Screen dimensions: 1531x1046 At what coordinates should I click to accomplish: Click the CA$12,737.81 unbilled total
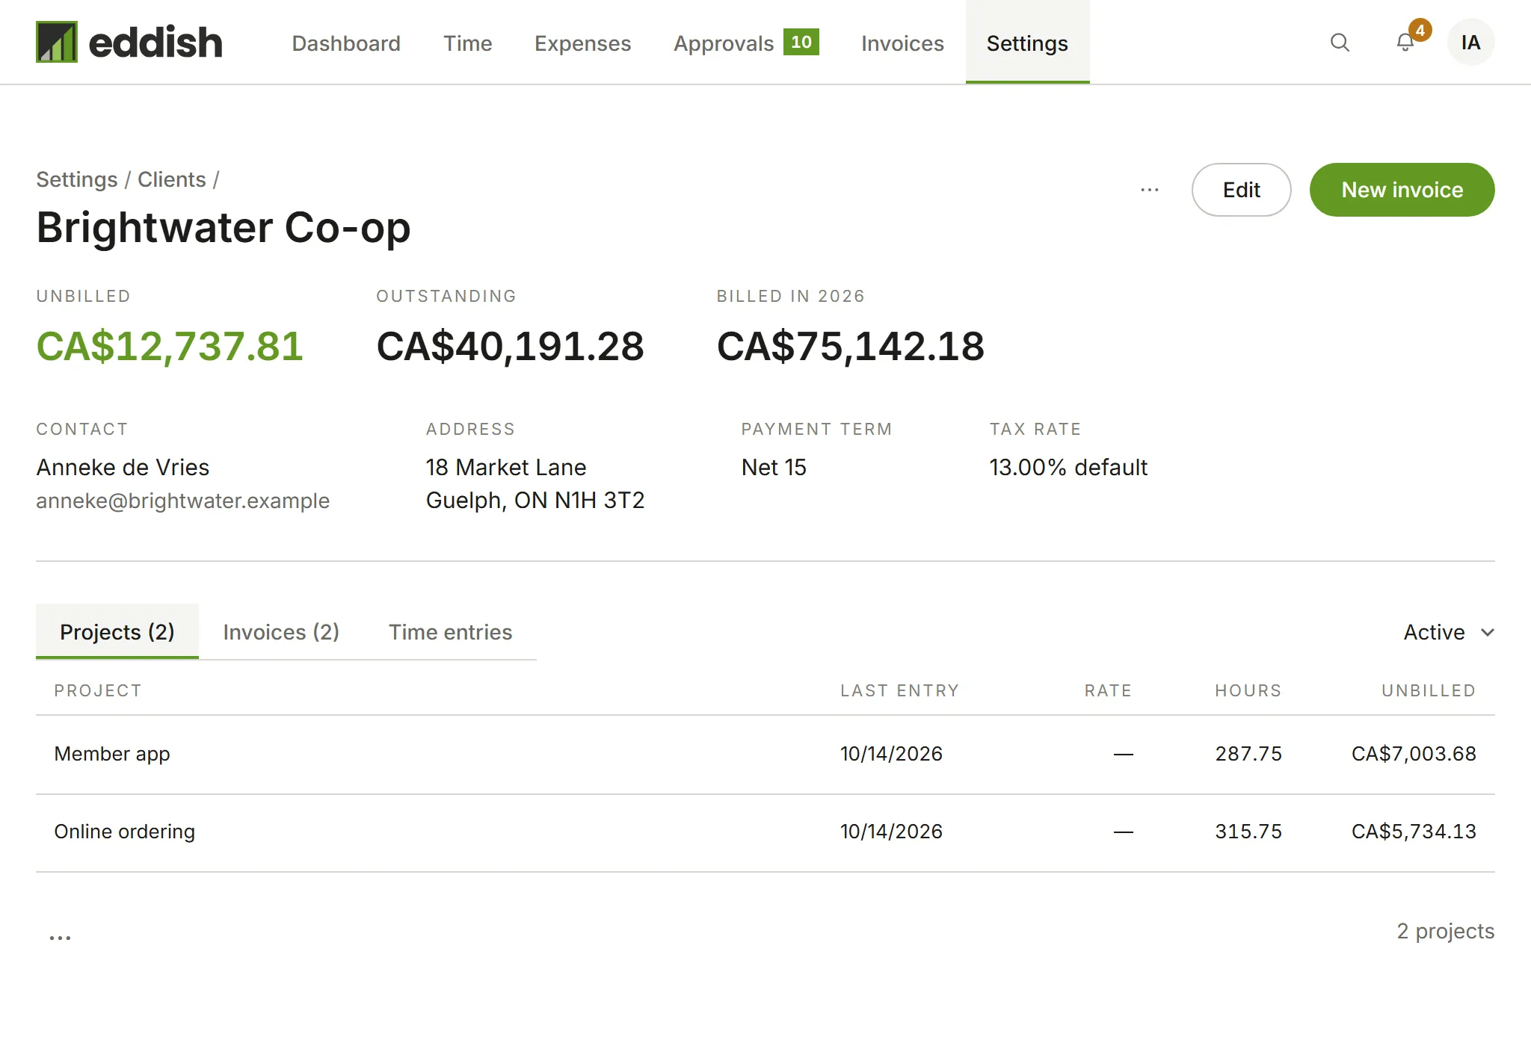[170, 347]
